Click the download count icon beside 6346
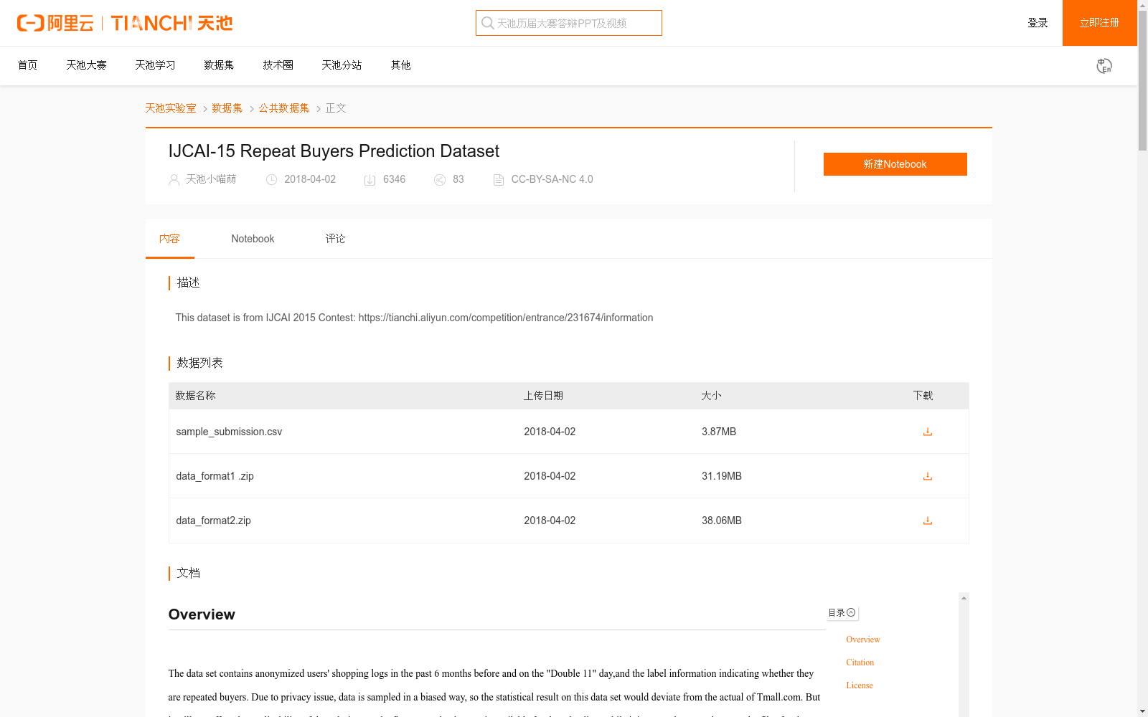Screen dimensions: 1148x717 pos(370,180)
